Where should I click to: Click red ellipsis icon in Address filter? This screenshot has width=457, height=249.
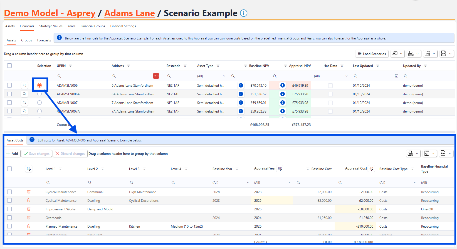pos(156,76)
